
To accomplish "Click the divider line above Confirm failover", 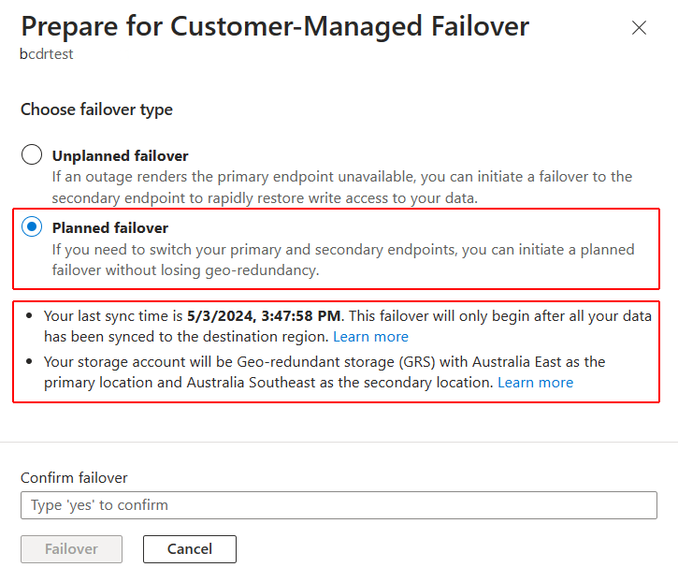I will click(x=339, y=442).
